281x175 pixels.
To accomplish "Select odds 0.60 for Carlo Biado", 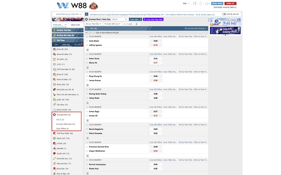I will click(x=155, y=41).
